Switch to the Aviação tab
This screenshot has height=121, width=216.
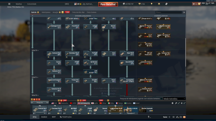55,12
